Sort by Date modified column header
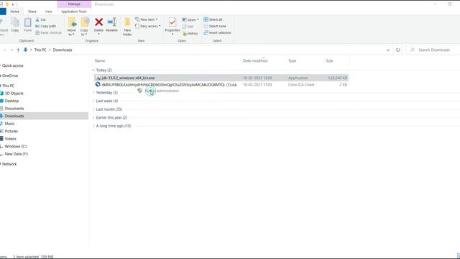This screenshot has height=259, width=460. [x=255, y=60]
